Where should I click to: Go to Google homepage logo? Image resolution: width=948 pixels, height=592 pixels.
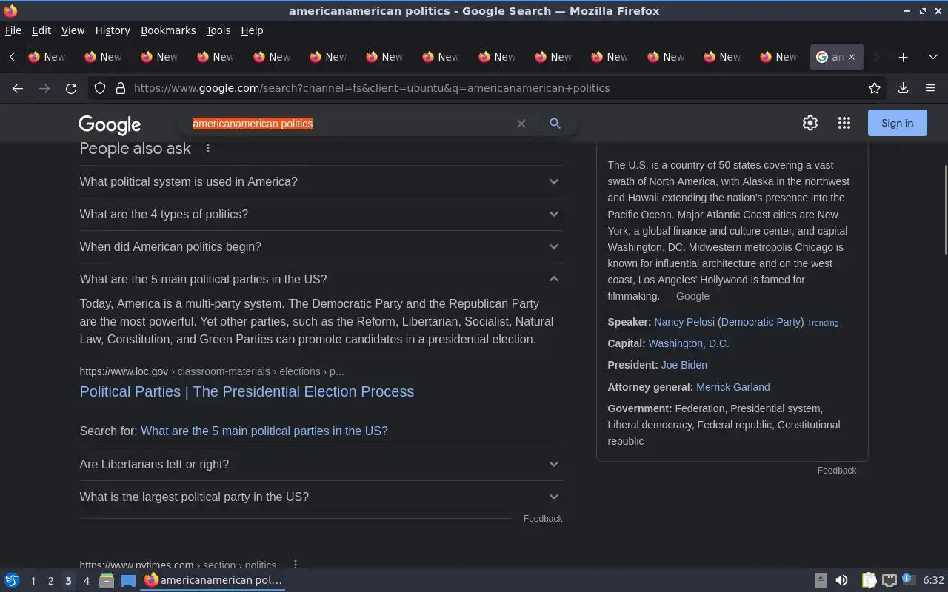(x=110, y=124)
